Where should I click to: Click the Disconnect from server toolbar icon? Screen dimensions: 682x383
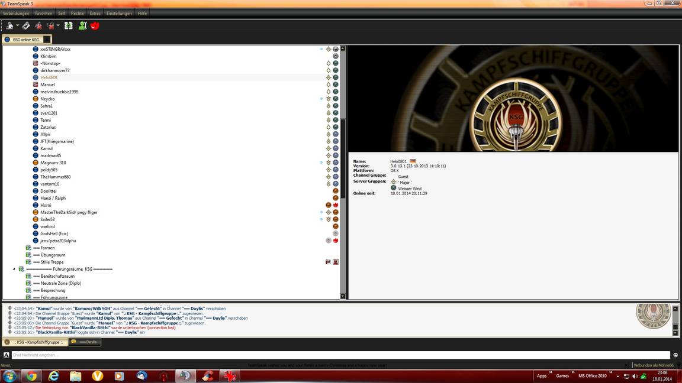38,26
